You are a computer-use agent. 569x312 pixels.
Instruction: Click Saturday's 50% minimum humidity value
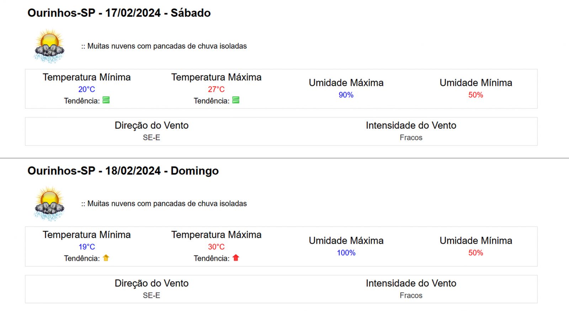[476, 95]
